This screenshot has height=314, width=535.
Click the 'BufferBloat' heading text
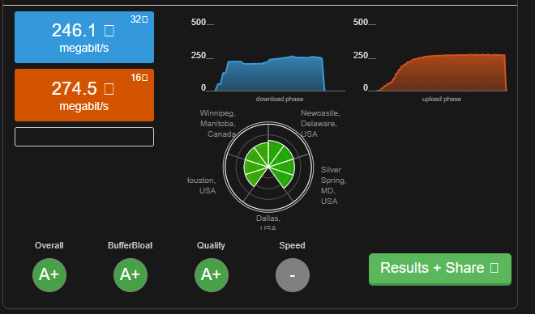[x=131, y=245]
